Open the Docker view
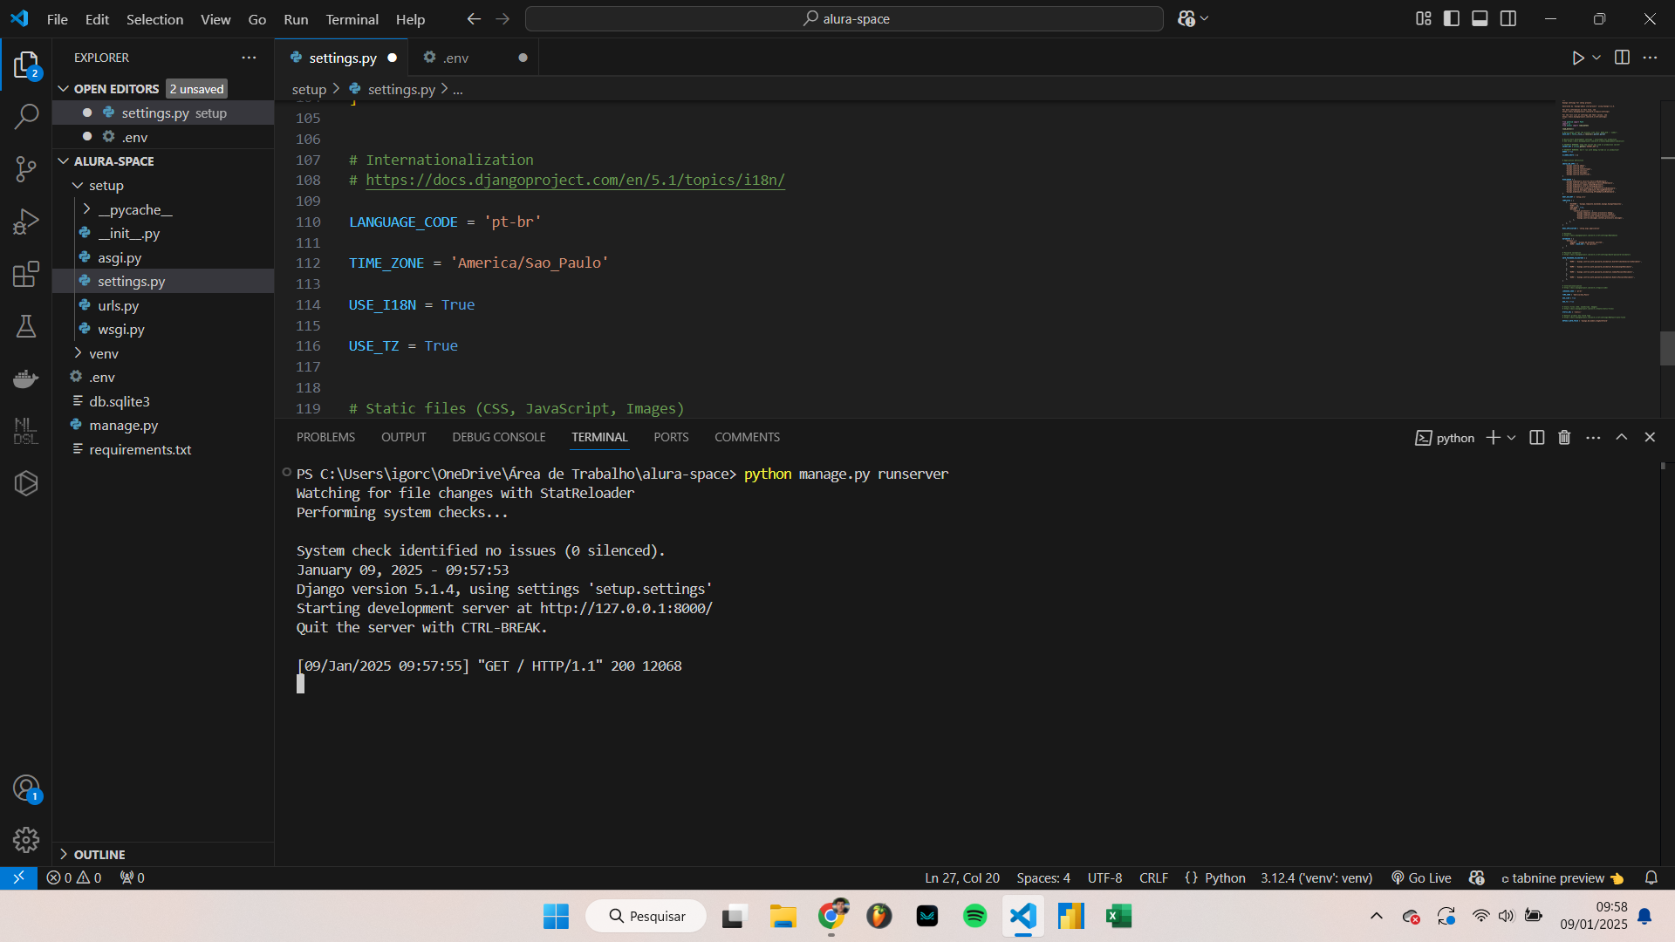The height and width of the screenshot is (942, 1675). (x=26, y=379)
